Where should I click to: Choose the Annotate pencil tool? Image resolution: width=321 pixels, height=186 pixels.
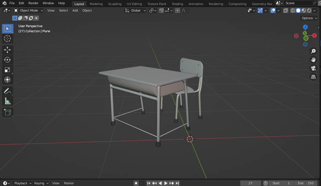[8, 91]
